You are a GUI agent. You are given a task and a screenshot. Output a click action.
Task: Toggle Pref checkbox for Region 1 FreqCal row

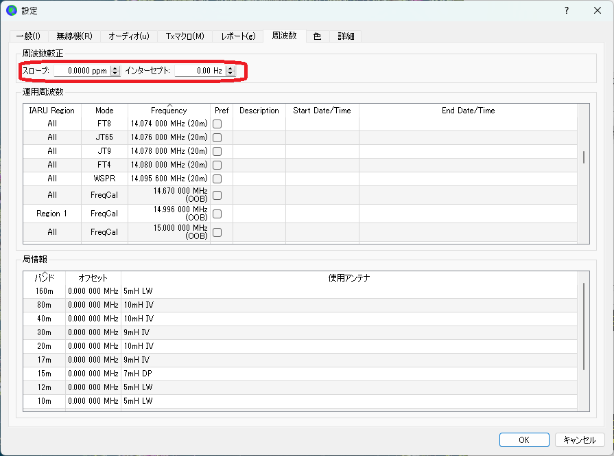pyautogui.click(x=217, y=214)
